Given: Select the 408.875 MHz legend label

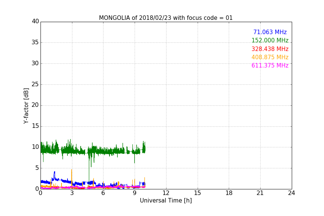Looking at the screenshot, I should [x=270, y=57].
